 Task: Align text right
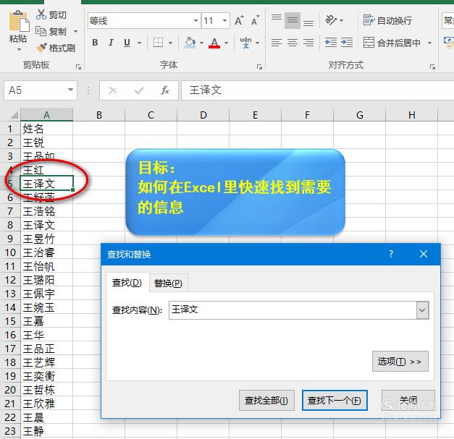point(308,43)
